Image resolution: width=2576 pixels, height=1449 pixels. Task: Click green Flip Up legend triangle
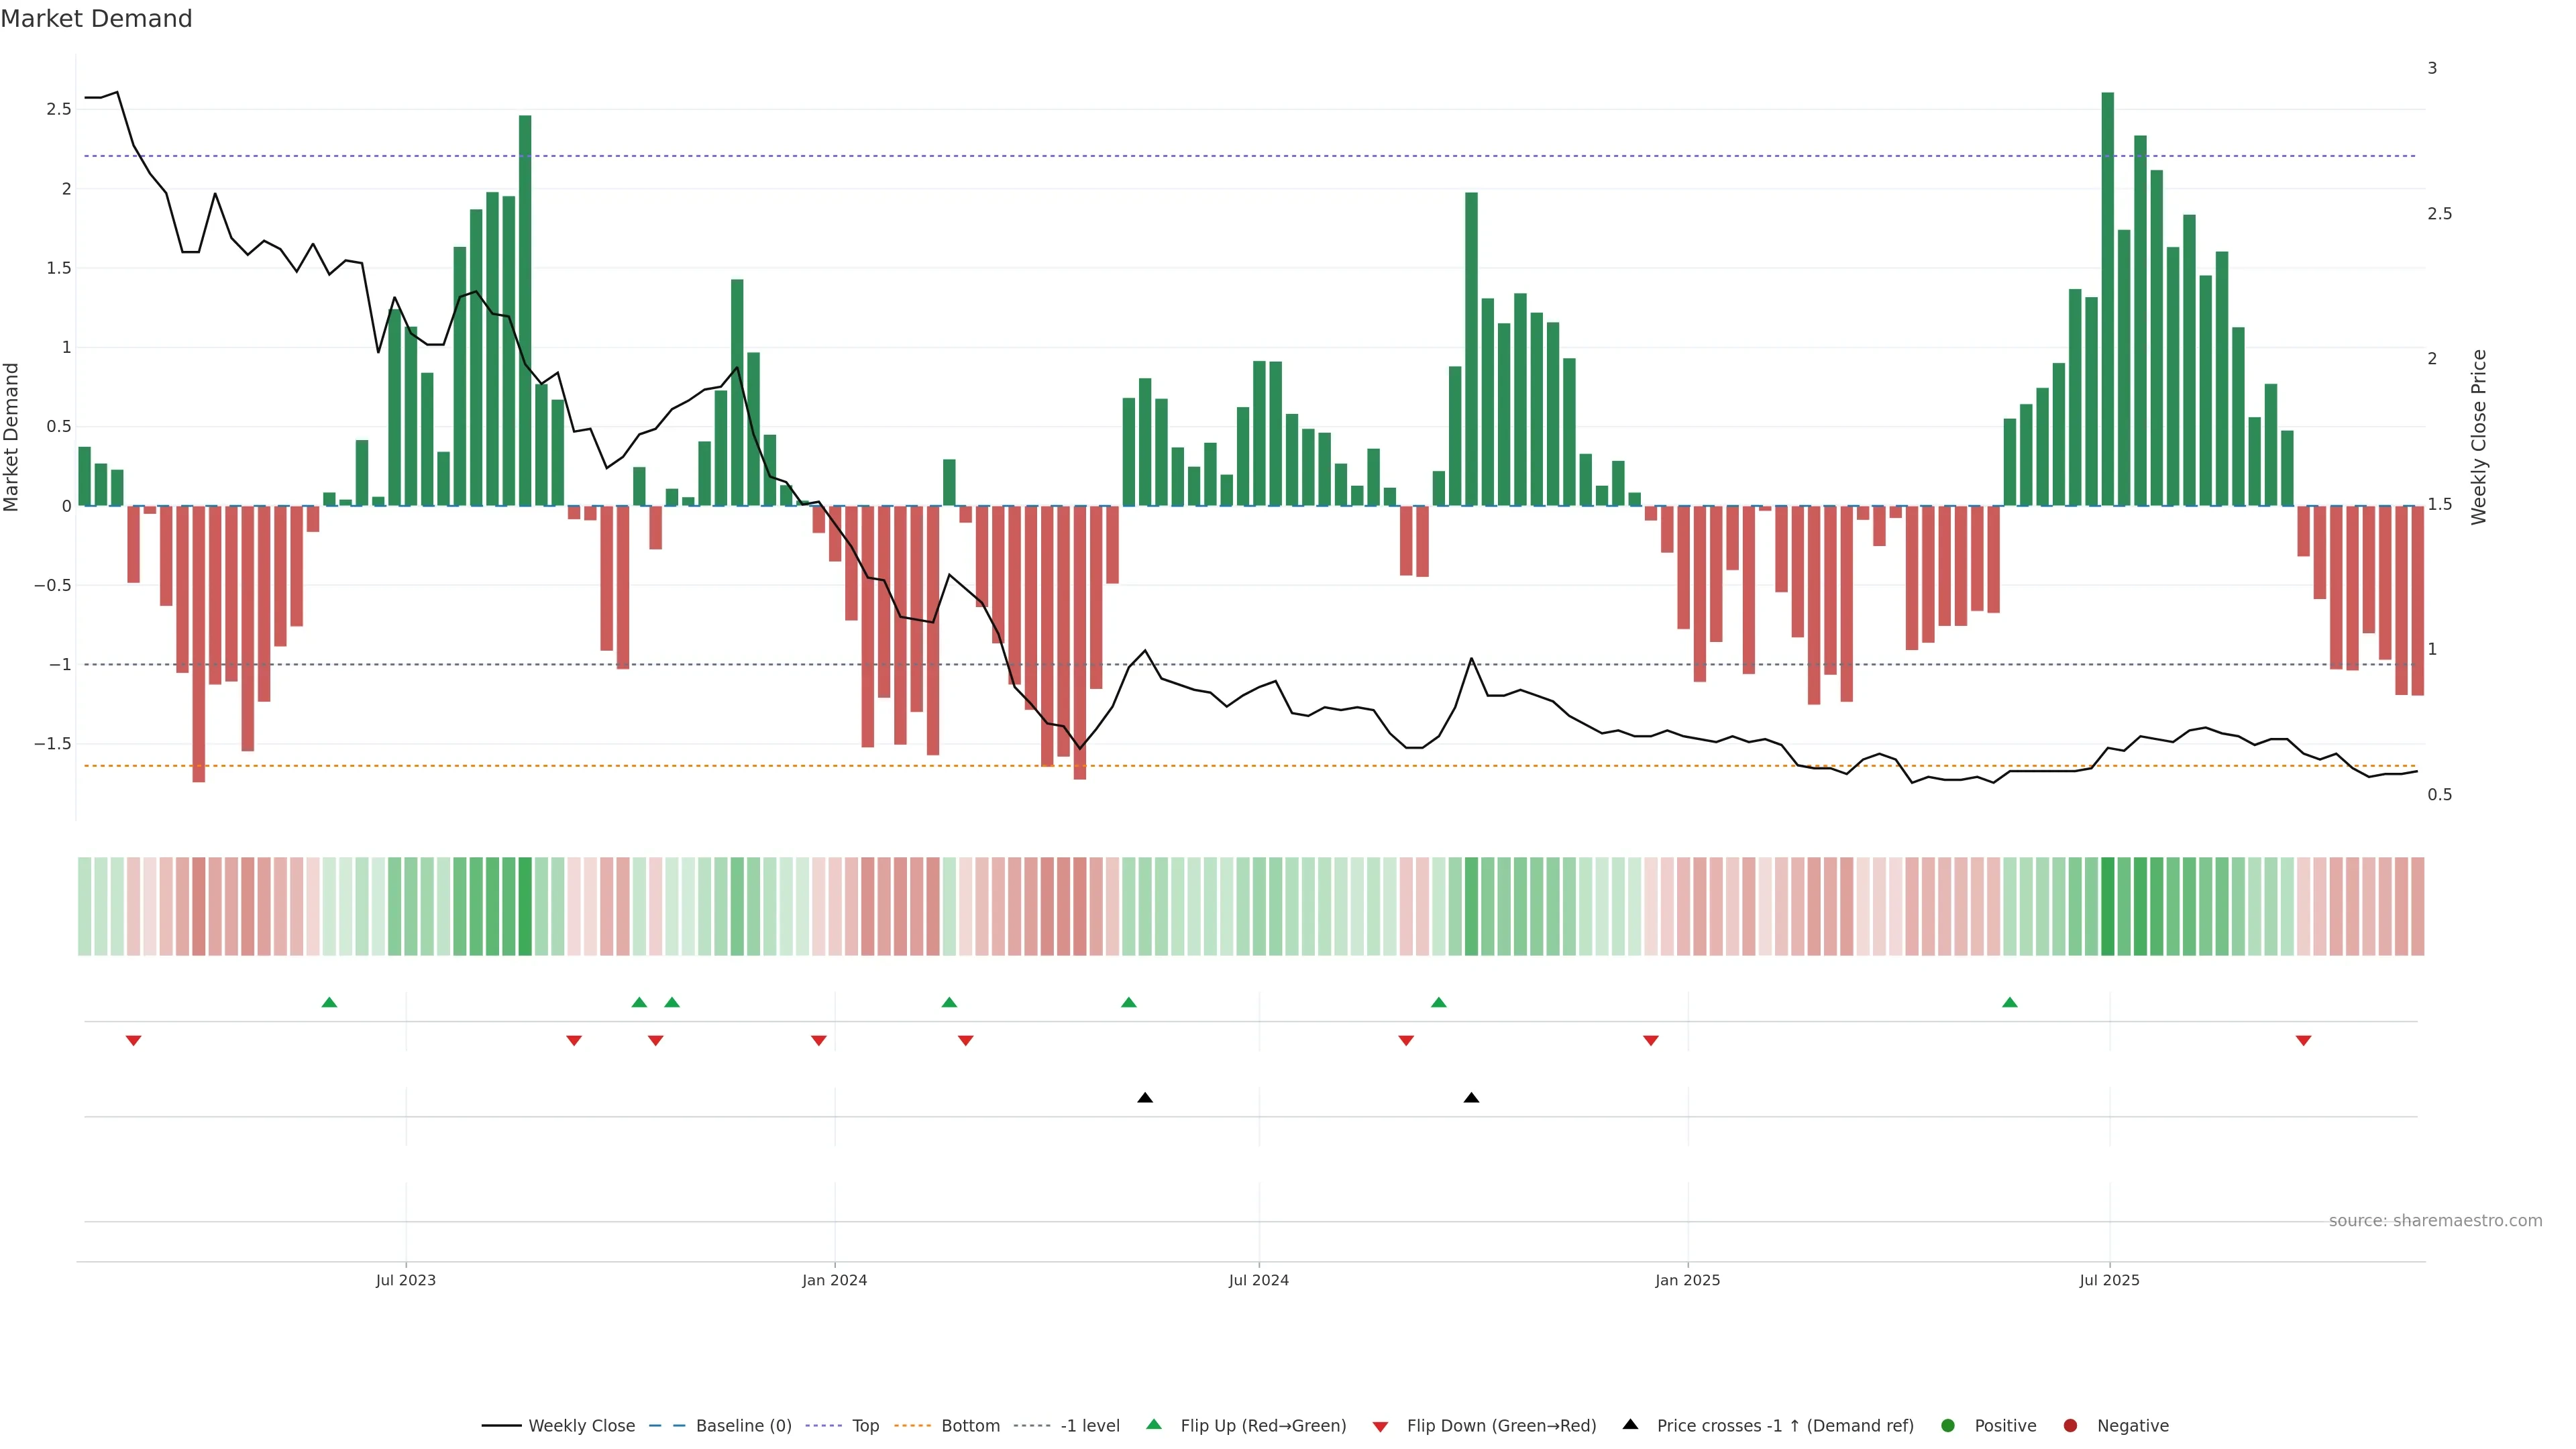tap(1154, 1424)
